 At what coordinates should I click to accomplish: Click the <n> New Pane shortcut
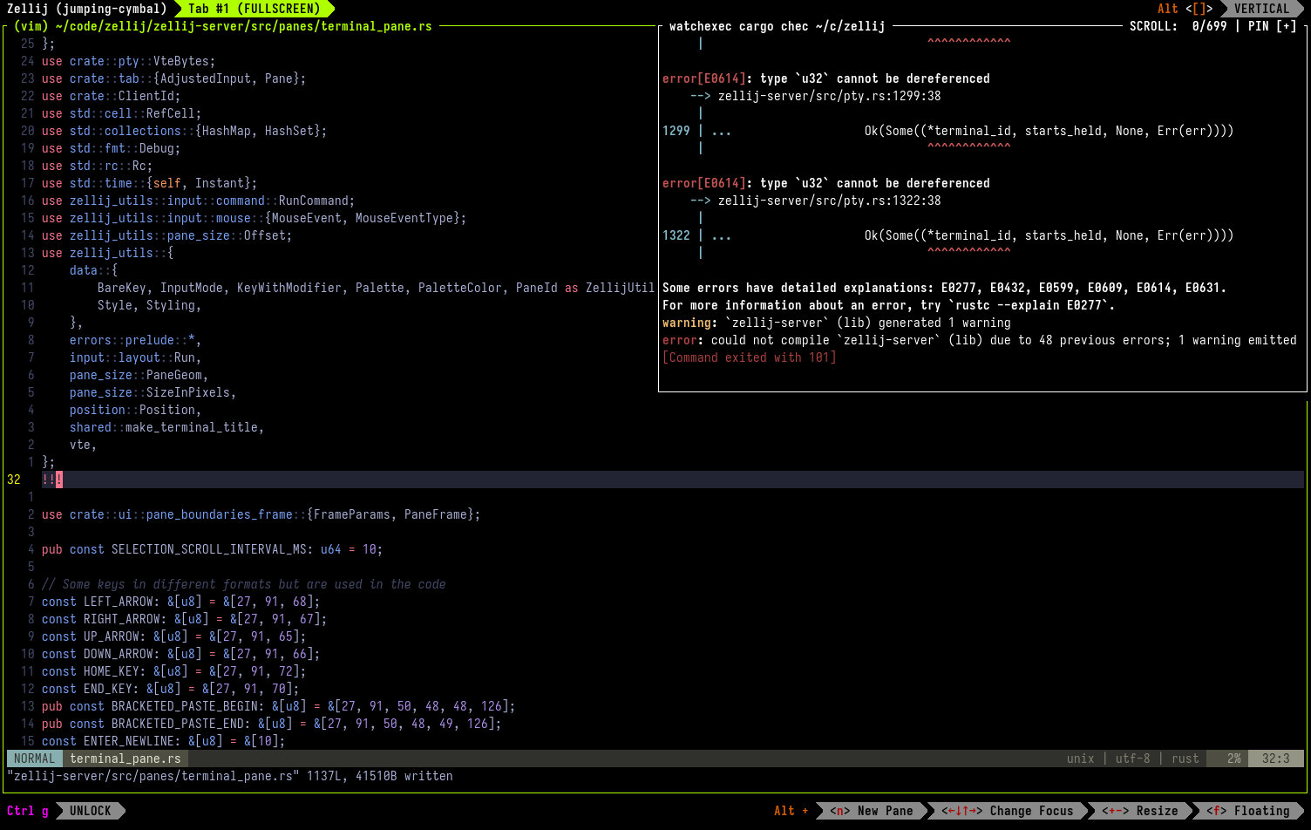872,811
